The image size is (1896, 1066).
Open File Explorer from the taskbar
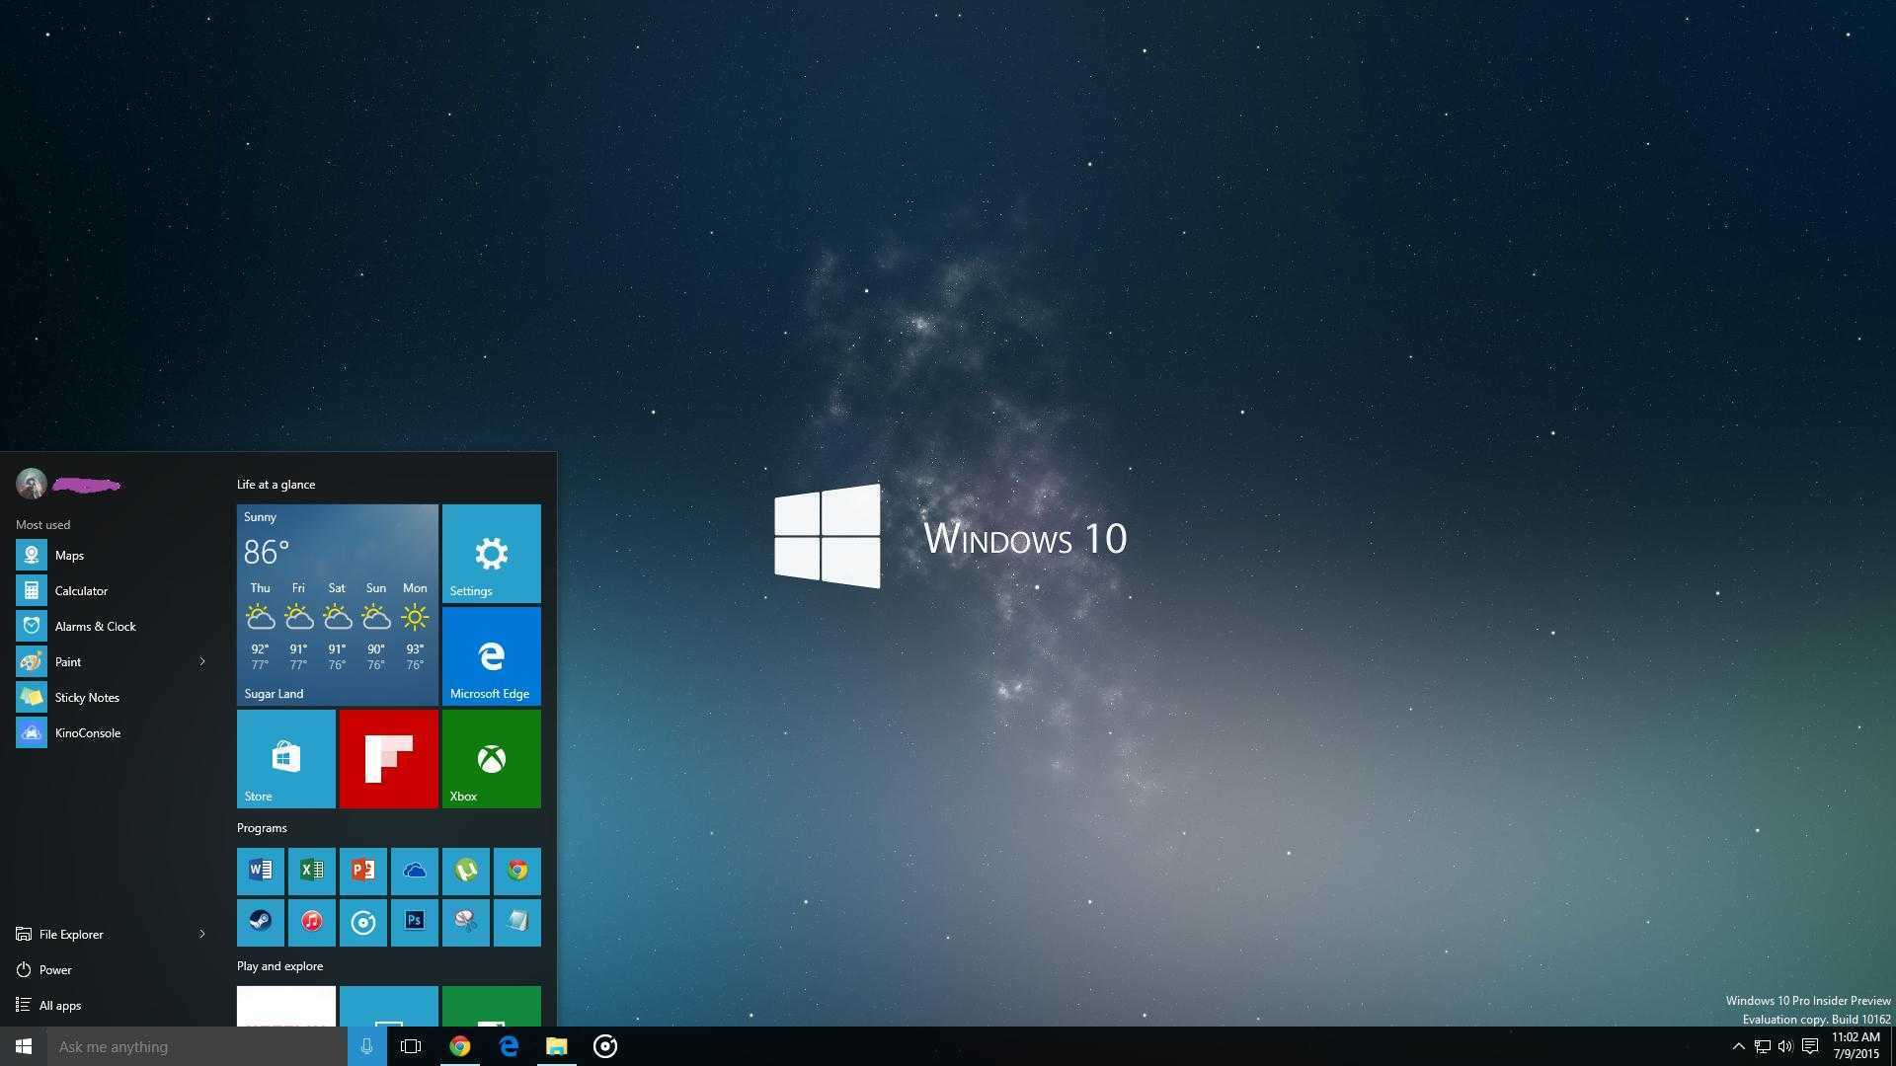pyautogui.click(x=557, y=1047)
